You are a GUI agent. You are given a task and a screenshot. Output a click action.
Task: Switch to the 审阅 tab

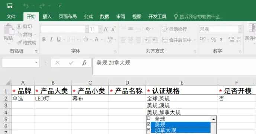(x=121, y=16)
